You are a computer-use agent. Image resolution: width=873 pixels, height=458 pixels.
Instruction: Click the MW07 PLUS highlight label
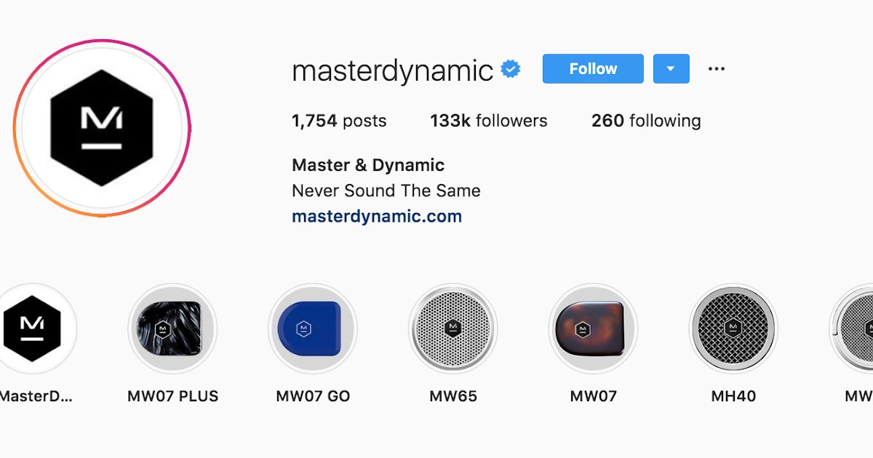(x=173, y=396)
